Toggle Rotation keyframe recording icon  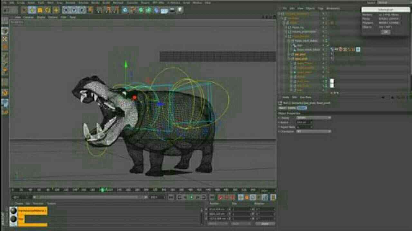[x=253, y=197]
